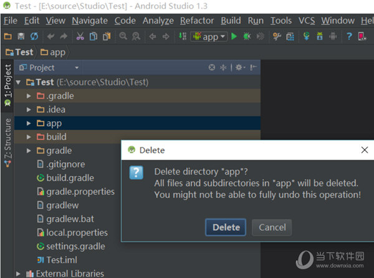Image resolution: width=374 pixels, height=278 pixels.
Task: Expand the app folder arrow
Action: click(x=29, y=123)
